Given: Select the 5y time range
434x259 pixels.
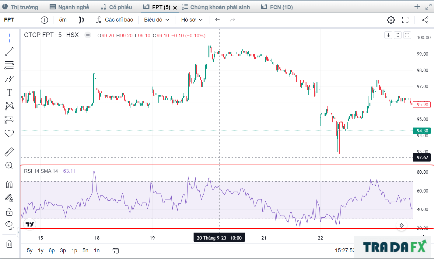Looking at the screenshot, I should pos(30,250).
